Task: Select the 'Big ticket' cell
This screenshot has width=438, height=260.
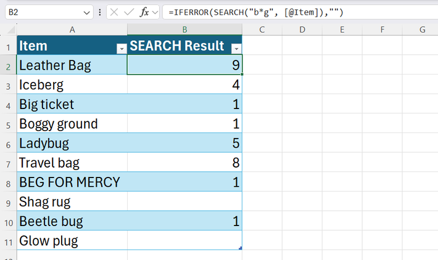Action: 72,104
